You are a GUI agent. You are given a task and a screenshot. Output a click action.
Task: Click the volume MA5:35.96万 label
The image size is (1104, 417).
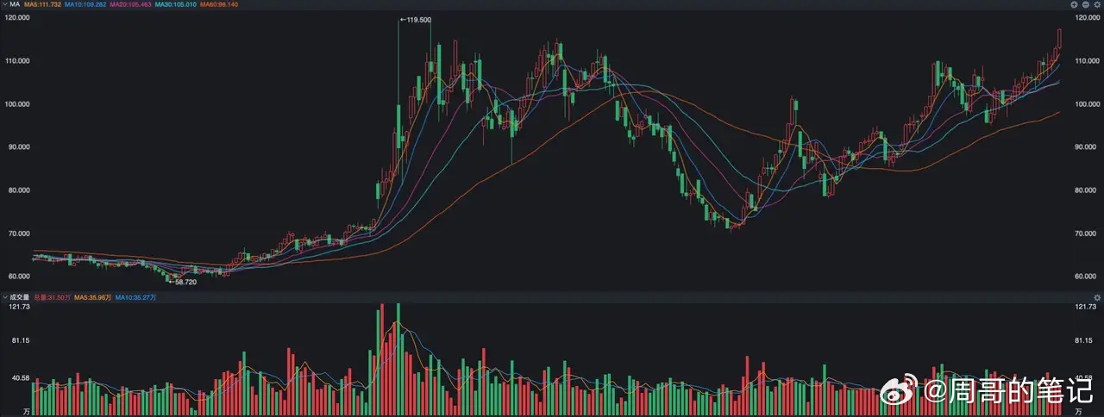point(92,297)
